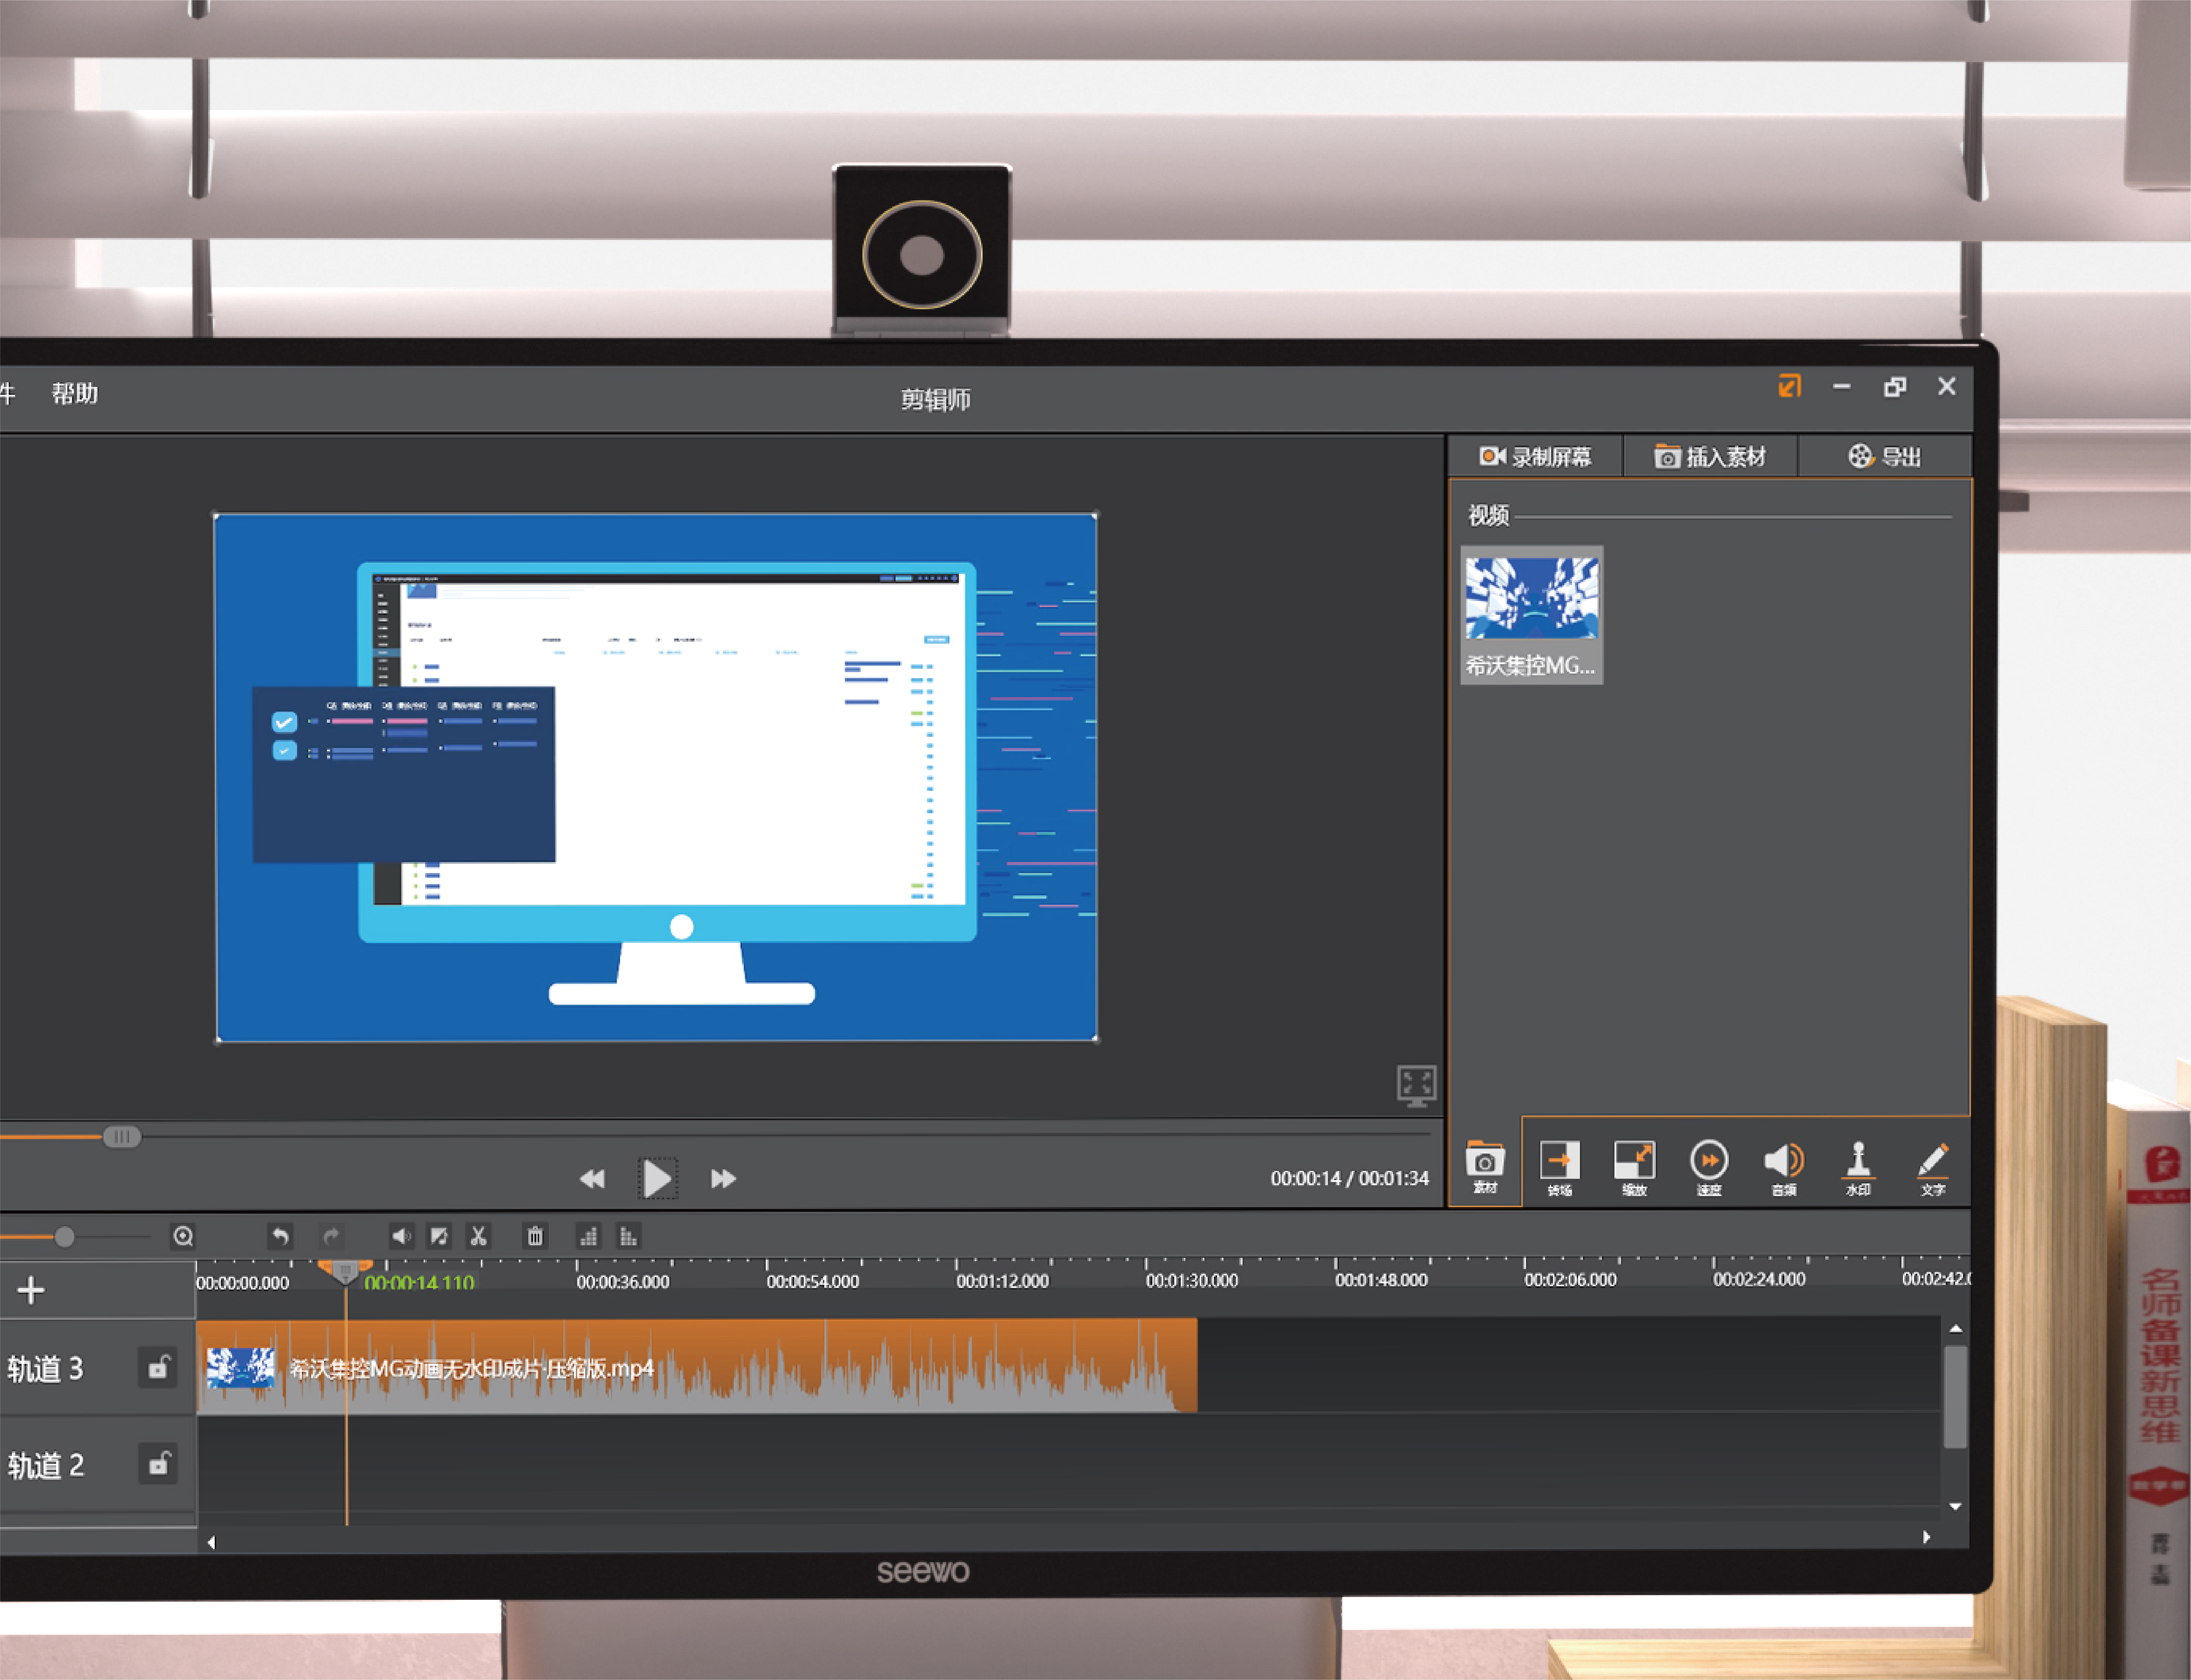
Task: Open the 导出 export tab
Action: (x=1885, y=457)
